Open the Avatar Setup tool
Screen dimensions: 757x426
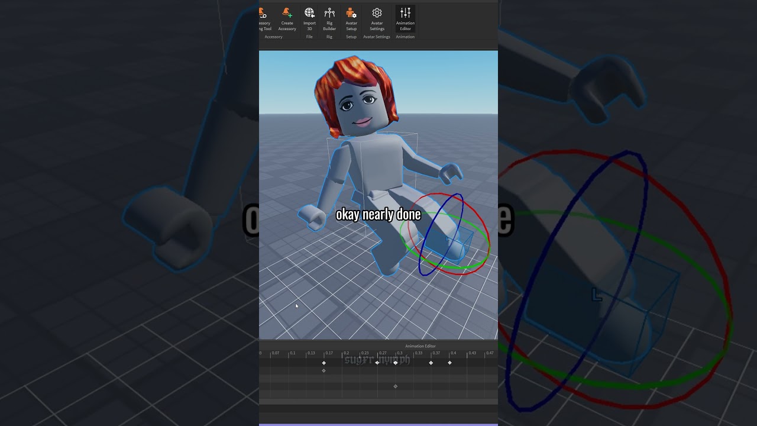(351, 19)
